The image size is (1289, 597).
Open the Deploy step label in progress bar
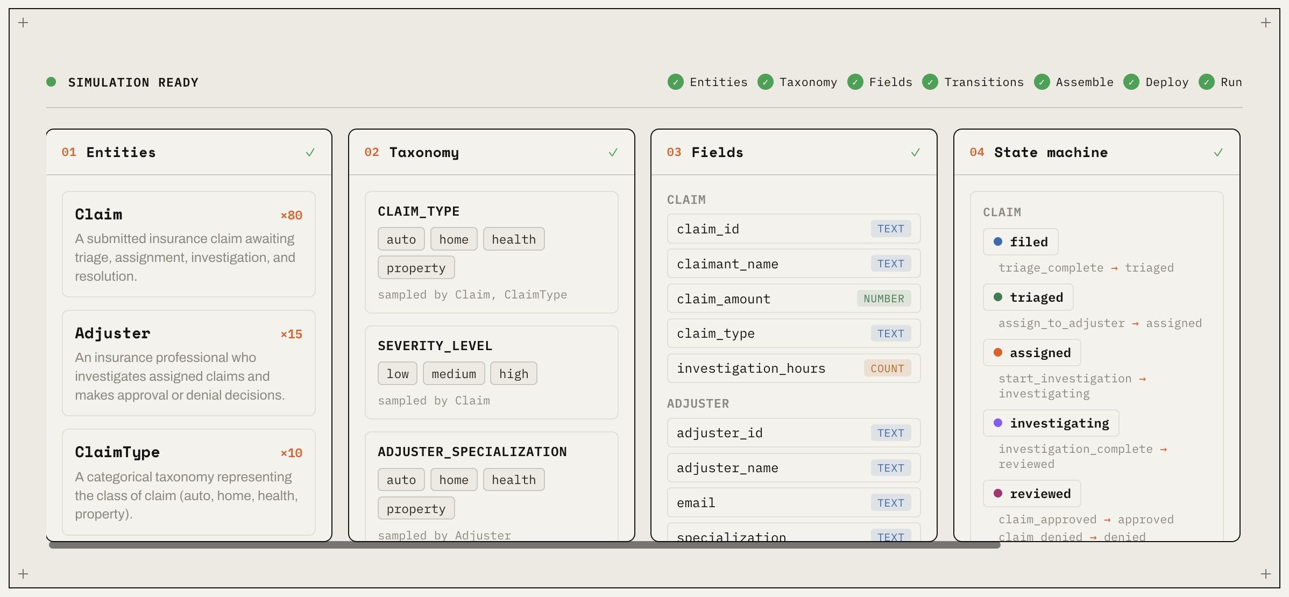(1166, 82)
